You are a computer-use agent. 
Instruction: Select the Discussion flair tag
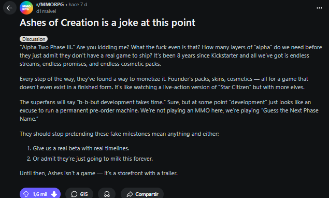pyautogui.click(x=34, y=39)
